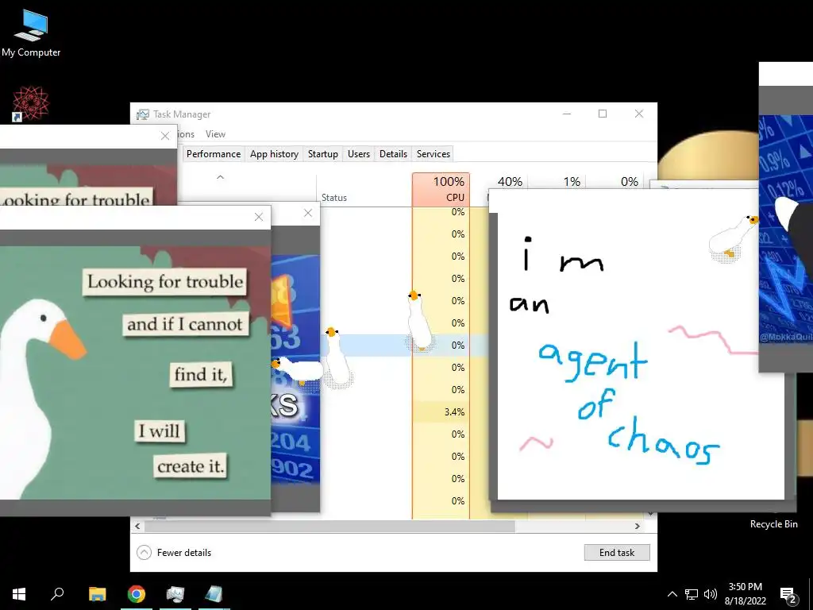Click the Task Manager title bar icon
The image size is (813, 610).
click(143, 114)
